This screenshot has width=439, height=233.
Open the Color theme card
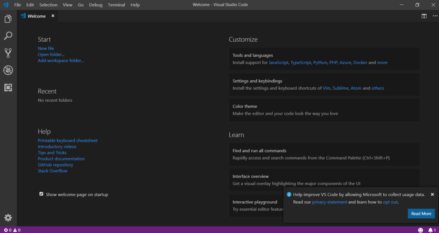point(324,110)
